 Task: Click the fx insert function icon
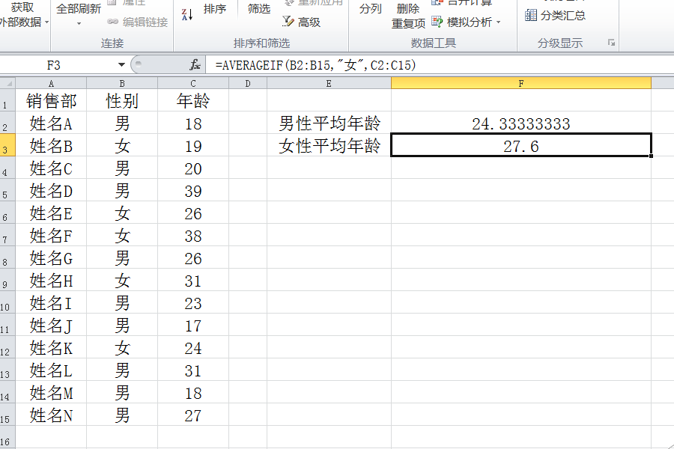pyautogui.click(x=195, y=65)
